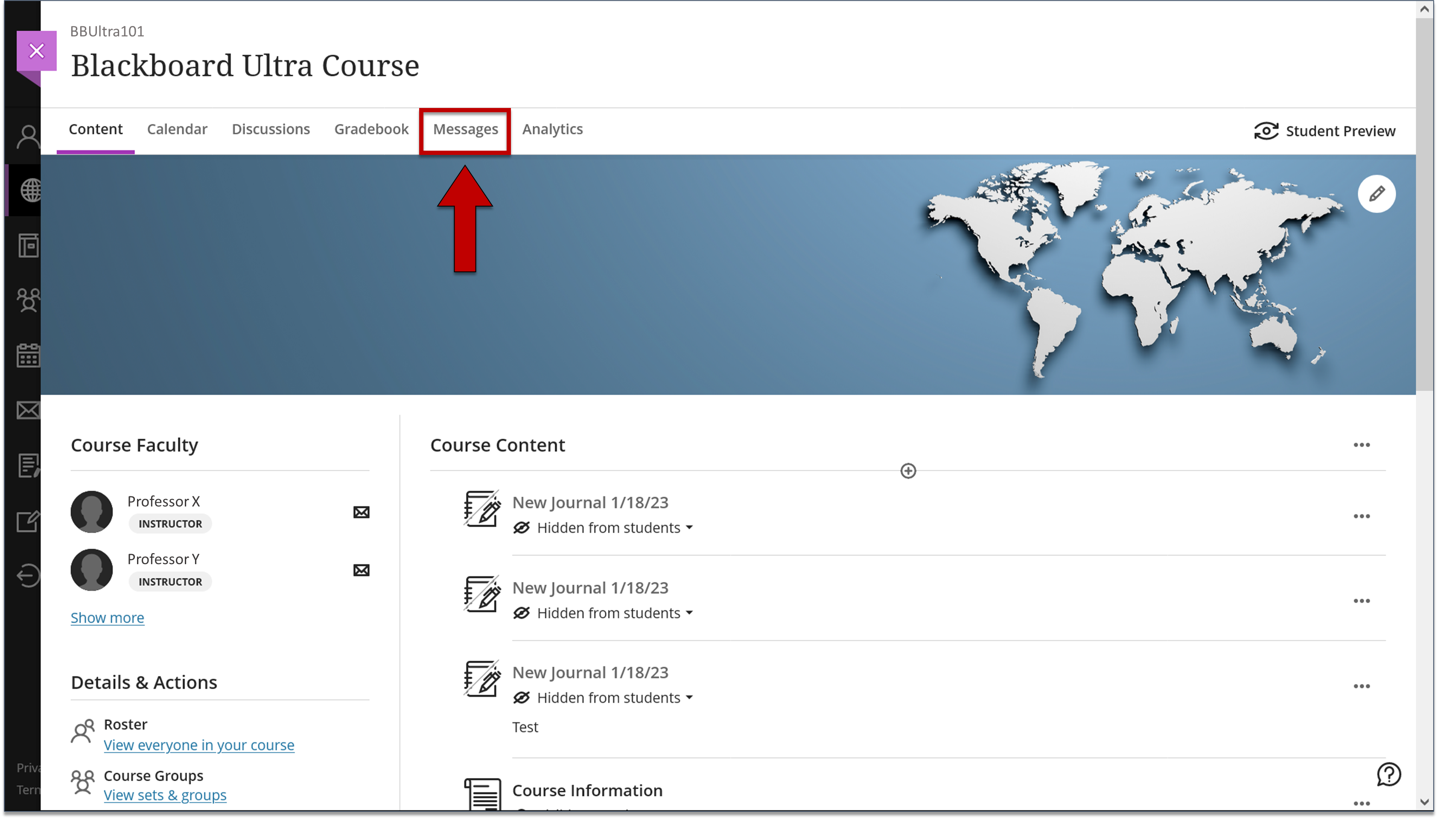Screen dimensions: 1438x819
Task: Expand the second journal item options menu
Action: point(1362,600)
